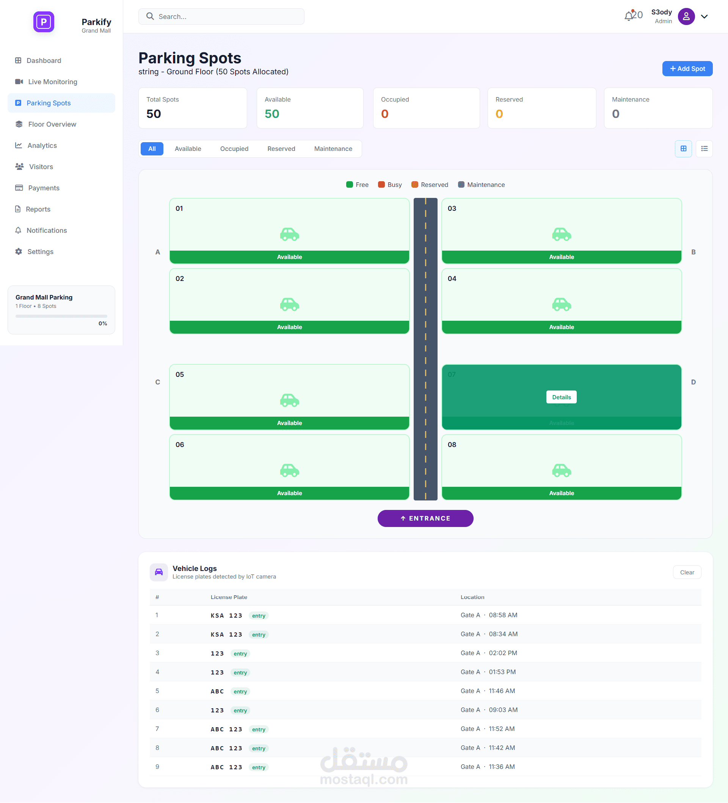
Task: Click the Grand Mall Parking occupancy bar
Action: pos(61,316)
